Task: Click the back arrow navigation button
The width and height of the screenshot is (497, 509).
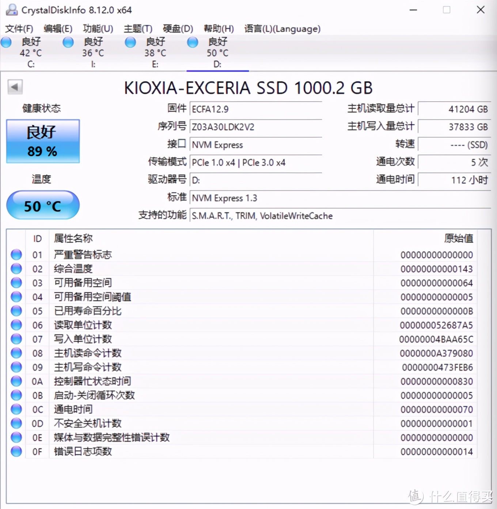Action: 15,87
